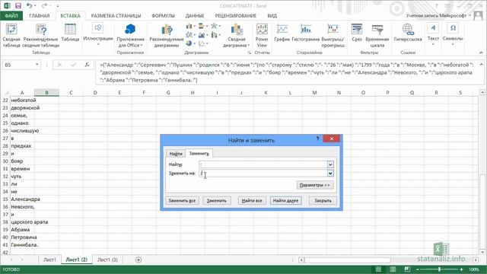Open Приложения для Office
487x274 pixels.
130,36
